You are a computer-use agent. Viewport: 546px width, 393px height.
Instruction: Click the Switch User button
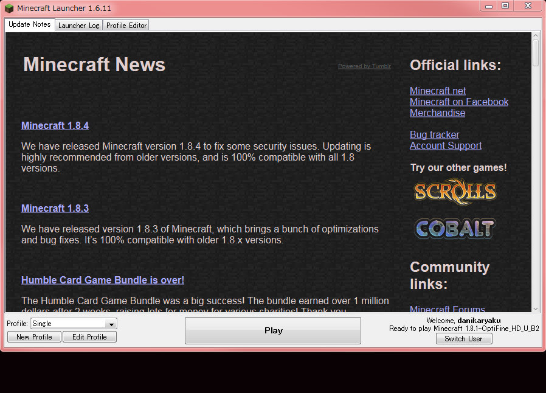coord(464,339)
